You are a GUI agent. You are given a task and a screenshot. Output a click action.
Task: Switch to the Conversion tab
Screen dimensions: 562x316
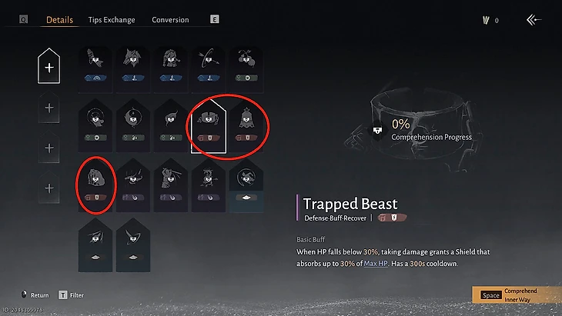(170, 20)
